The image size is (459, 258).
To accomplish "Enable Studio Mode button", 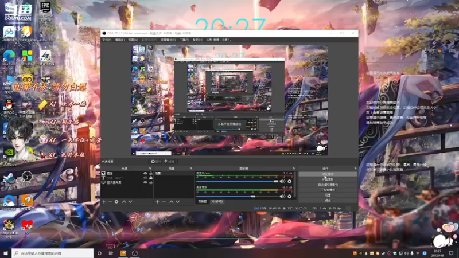I will tap(328, 190).
